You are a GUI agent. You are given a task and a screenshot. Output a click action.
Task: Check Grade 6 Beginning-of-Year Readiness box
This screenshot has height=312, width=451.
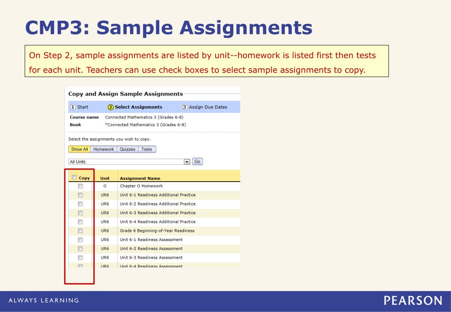81,231
